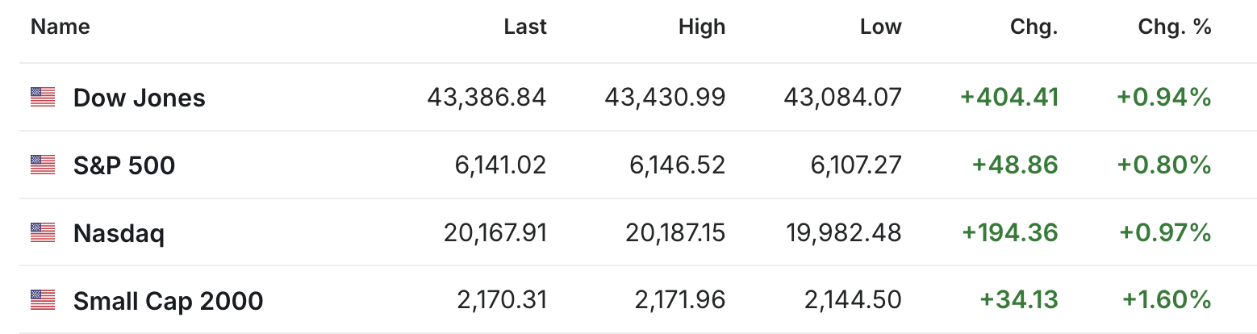Sort by the High column header
The height and width of the screenshot is (334, 1257).
pyautogui.click(x=702, y=27)
